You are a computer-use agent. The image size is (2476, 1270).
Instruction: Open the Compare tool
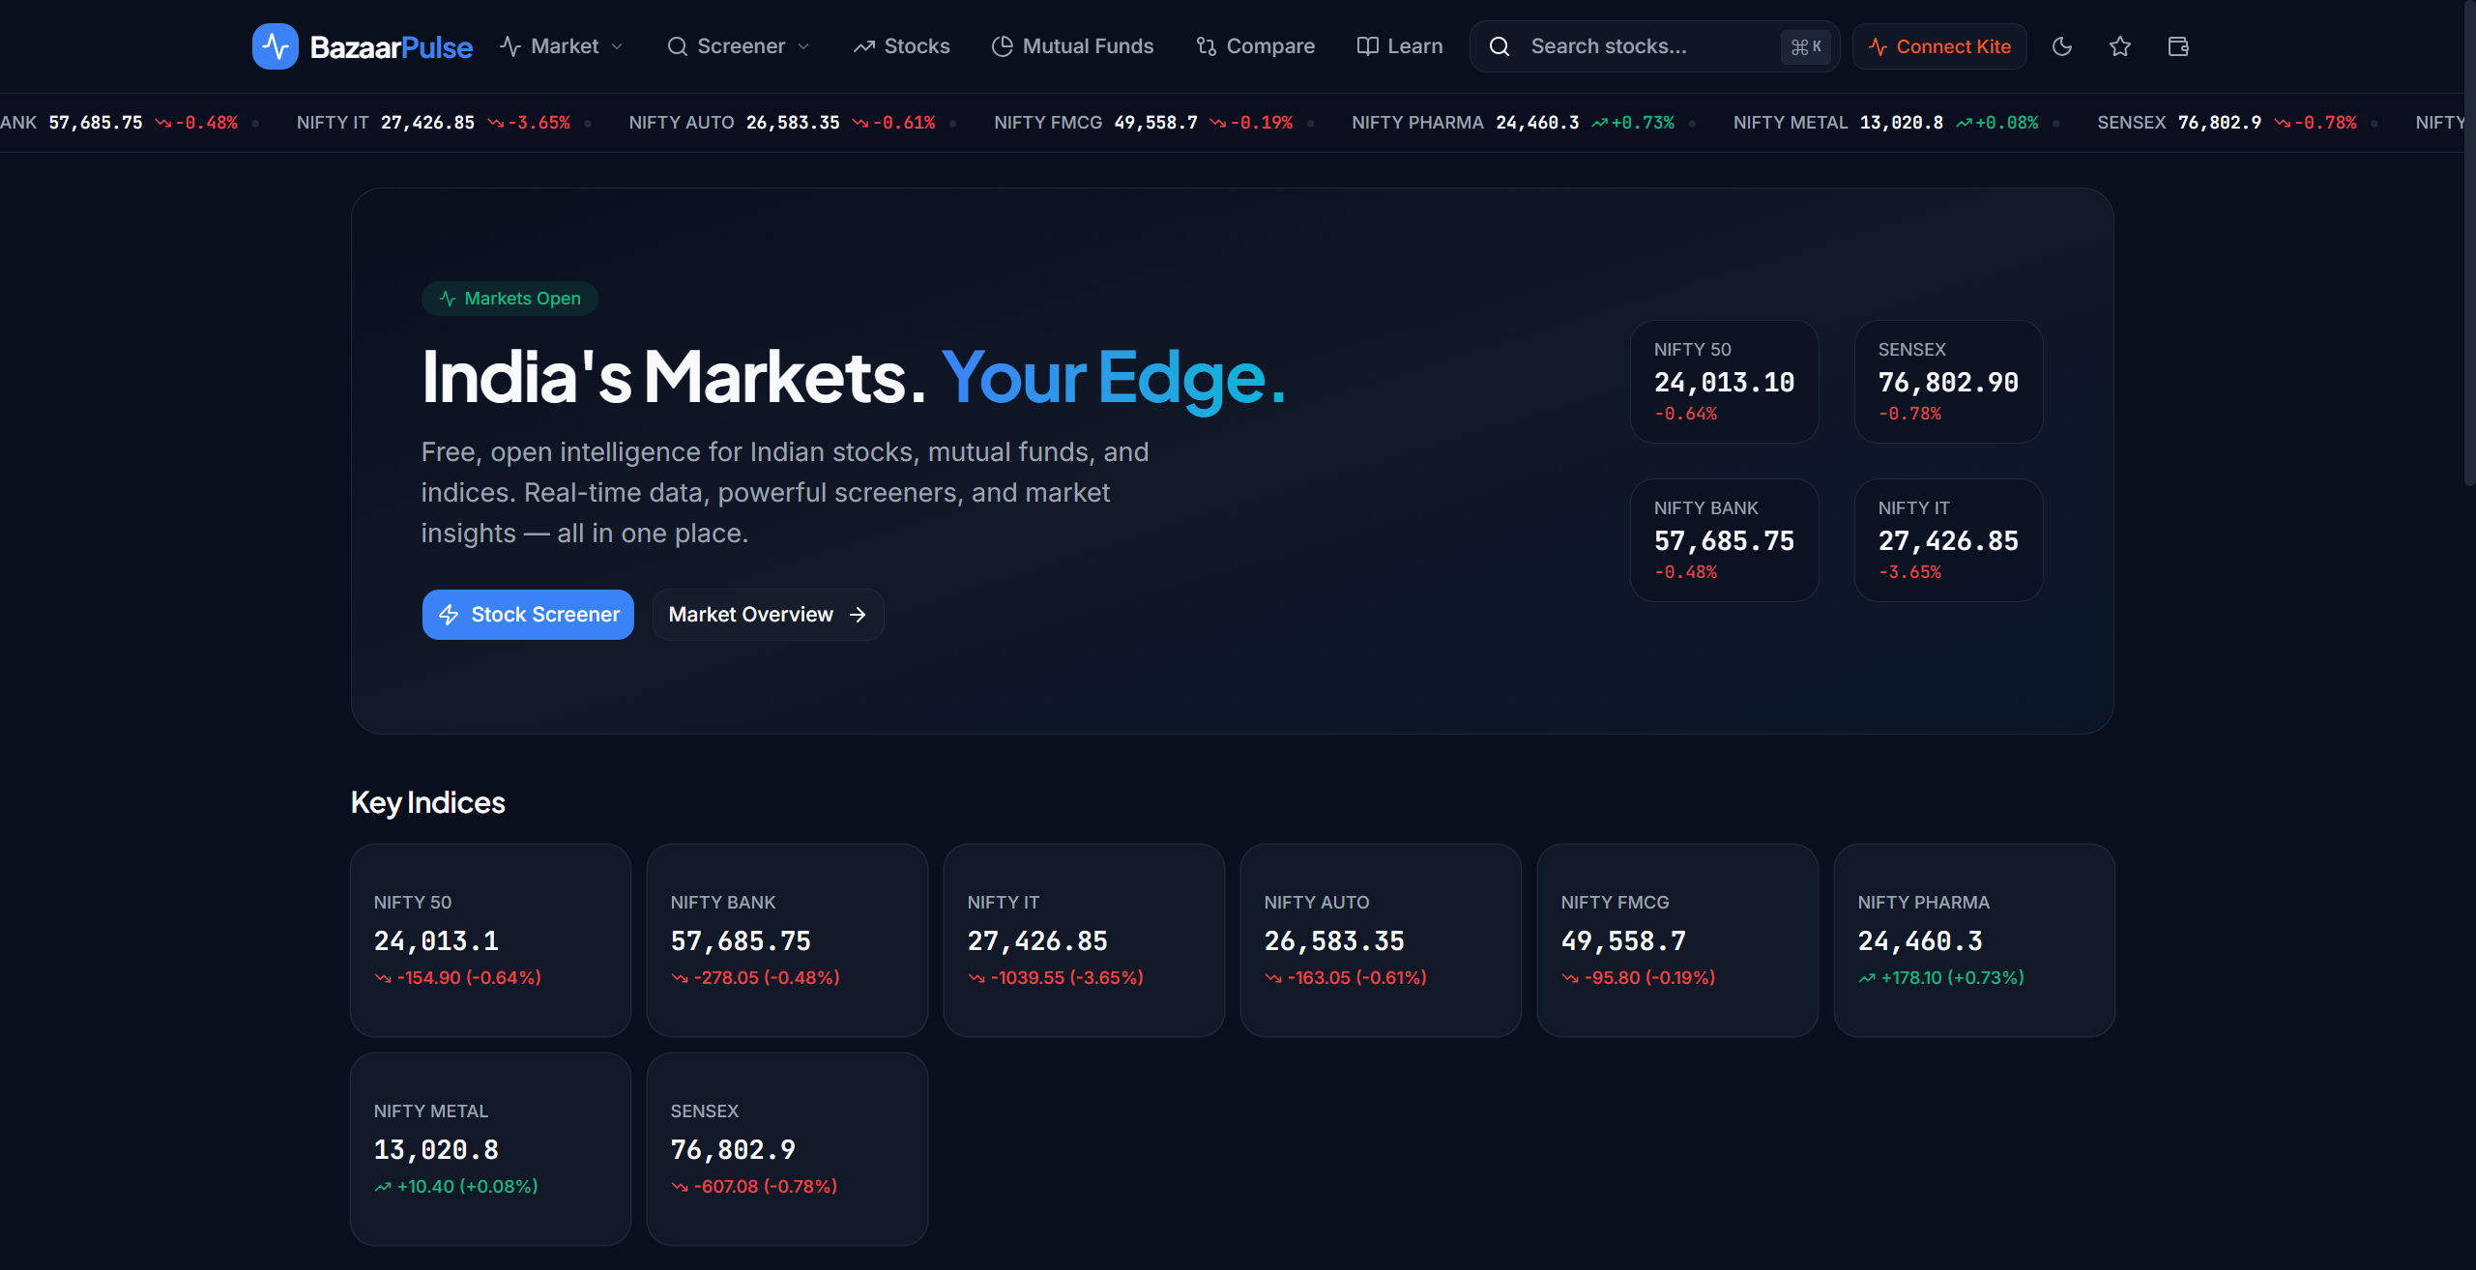tap(1256, 46)
